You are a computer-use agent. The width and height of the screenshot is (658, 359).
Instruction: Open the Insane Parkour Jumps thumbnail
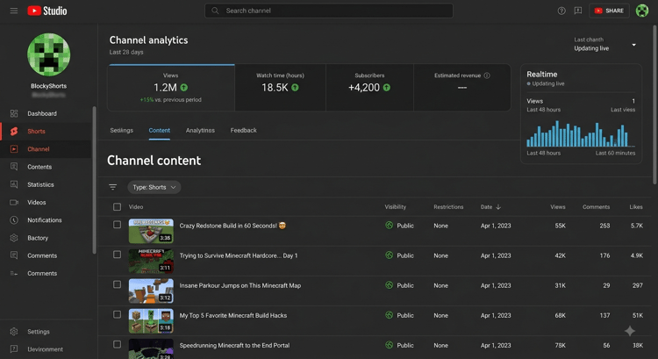tap(151, 291)
